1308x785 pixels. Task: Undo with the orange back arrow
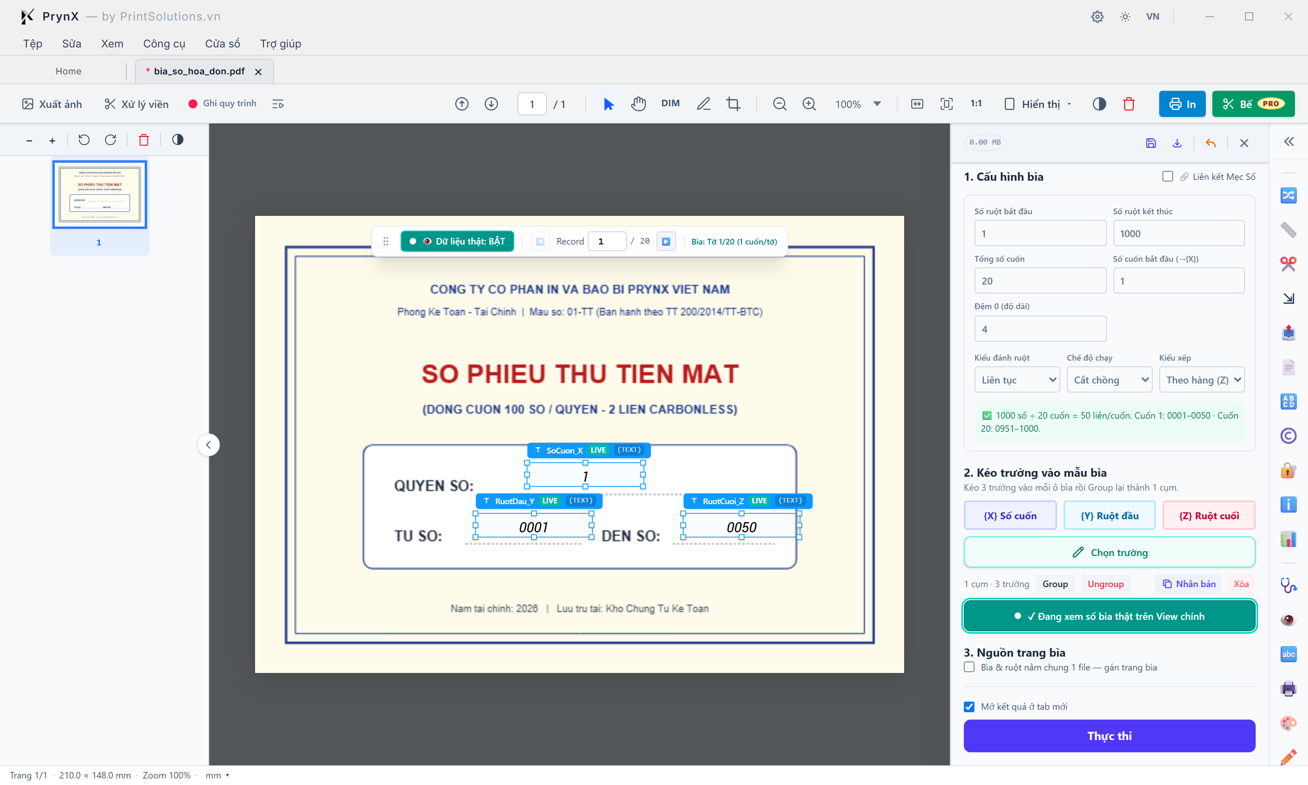1210,143
